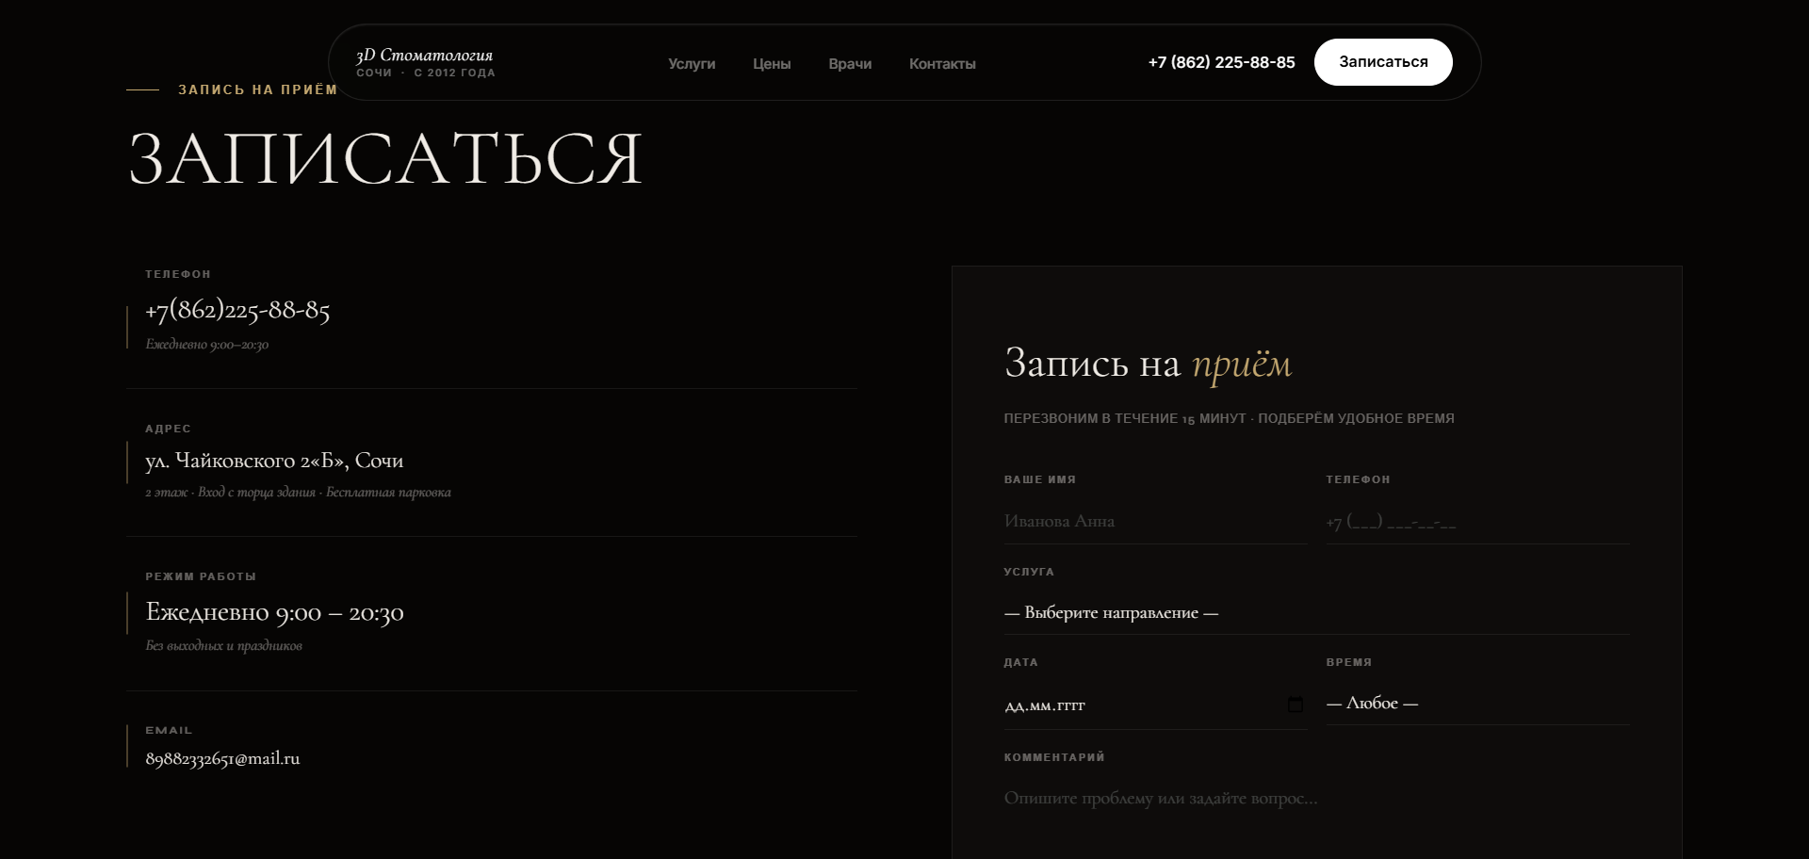The width and height of the screenshot is (1809, 859).
Task: Focus the Телефон input field in form
Action: coord(1477,521)
